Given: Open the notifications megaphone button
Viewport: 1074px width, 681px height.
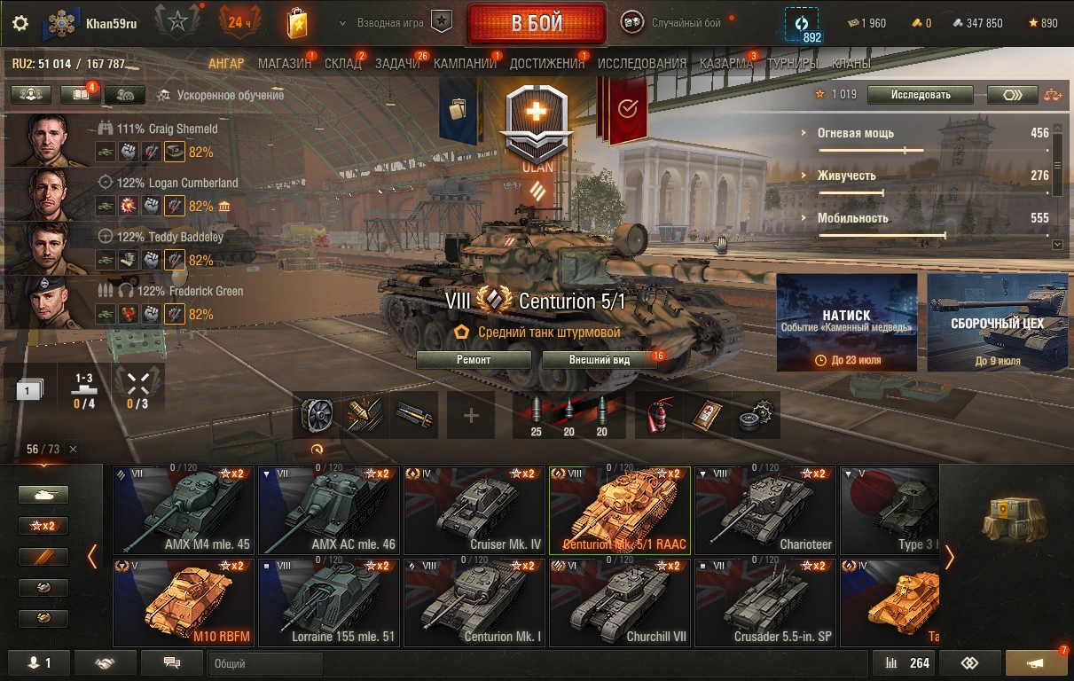Looking at the screenshot, I should coord(1036,662).
